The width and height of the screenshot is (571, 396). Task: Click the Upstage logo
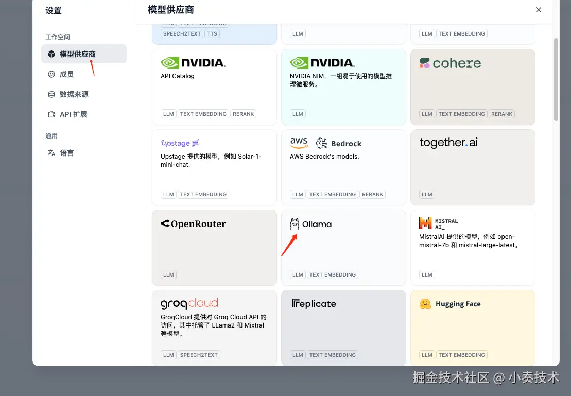tap(180, 143)
